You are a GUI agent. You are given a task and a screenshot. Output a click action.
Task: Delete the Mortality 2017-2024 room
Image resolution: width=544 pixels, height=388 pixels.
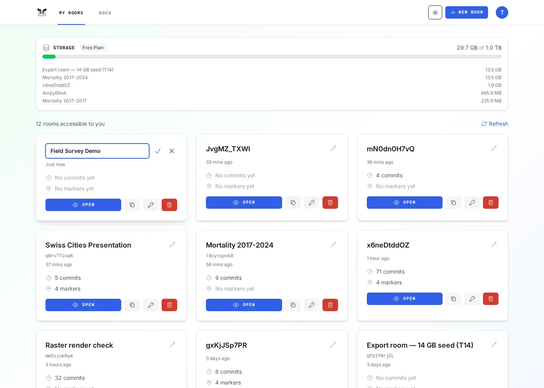pyautogui.click(x=330, y=305)
